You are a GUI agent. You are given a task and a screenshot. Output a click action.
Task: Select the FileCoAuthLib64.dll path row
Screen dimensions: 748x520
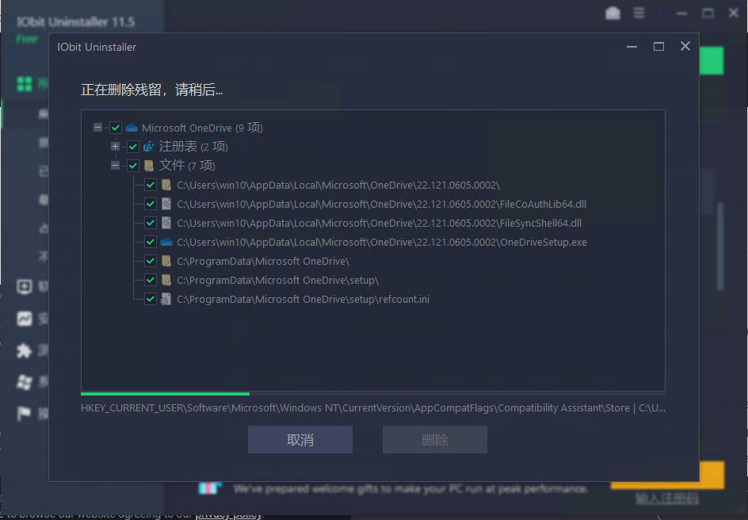[381, 205]
